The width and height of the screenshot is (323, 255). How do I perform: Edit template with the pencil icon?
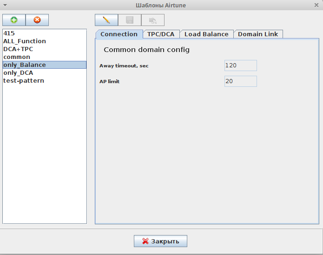click(x=106, y=20)
